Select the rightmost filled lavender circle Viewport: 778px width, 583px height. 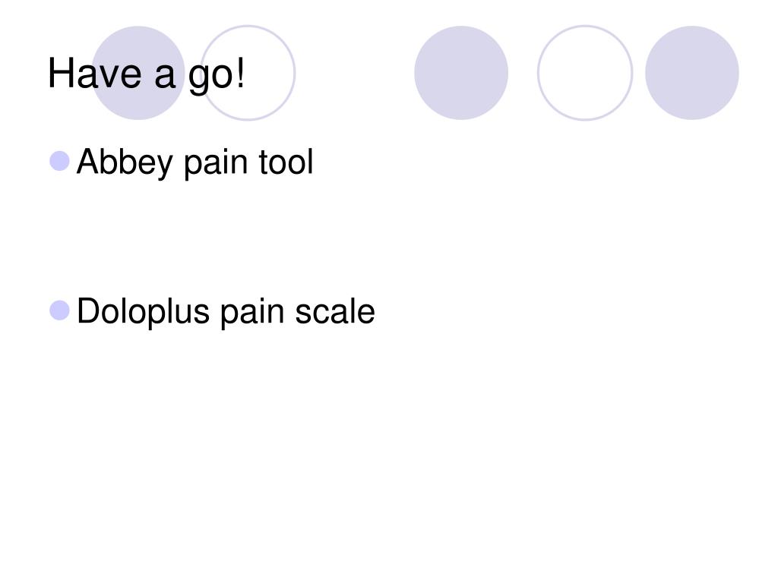coord(691,73)
